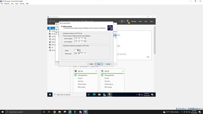Image resolution: width=203 pixels, height=114 pixels.
Task: Select Dashboard in Server Manager sidebar
Action: [52, 28]
